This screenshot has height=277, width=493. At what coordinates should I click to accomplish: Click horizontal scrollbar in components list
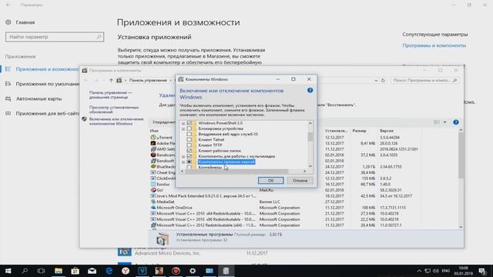tap(236, 171)
